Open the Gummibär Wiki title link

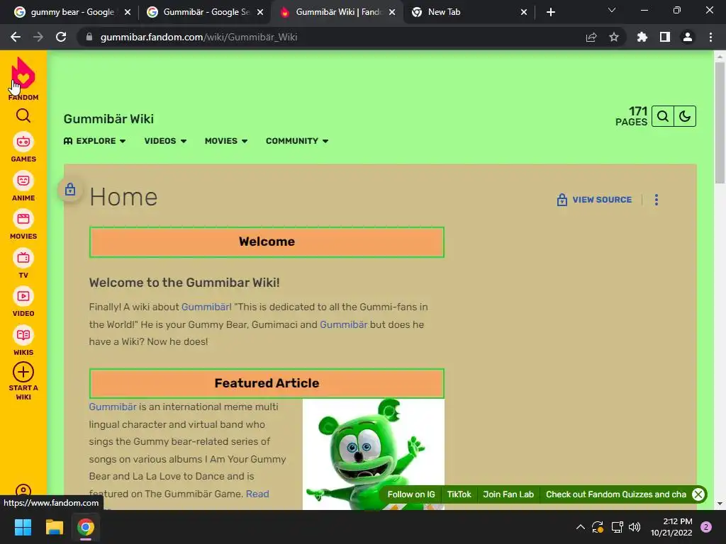pos(108,119)
